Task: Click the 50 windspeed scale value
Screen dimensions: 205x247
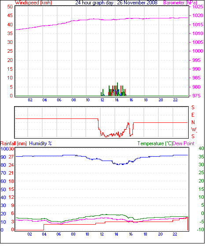Action: coord(10,7)
